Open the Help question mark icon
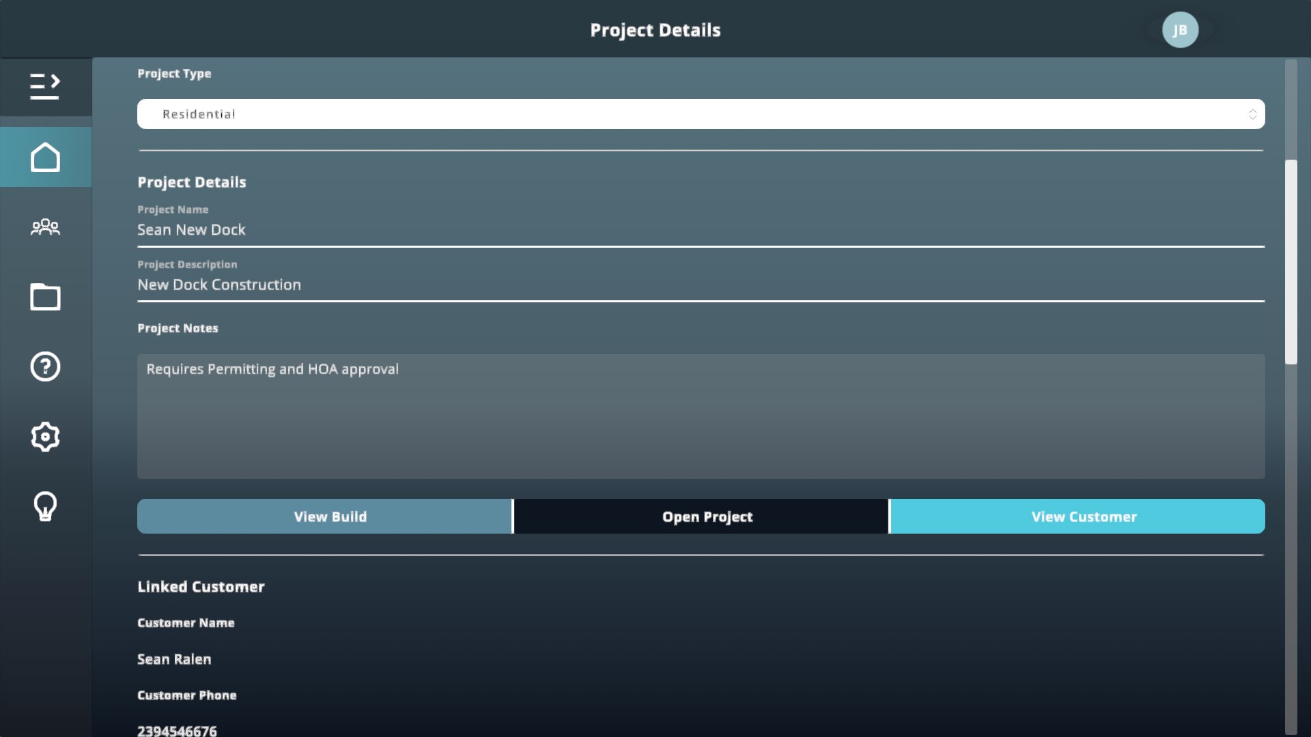The width and height of the screenshot is (1311, 737). [x=45, y=366]
